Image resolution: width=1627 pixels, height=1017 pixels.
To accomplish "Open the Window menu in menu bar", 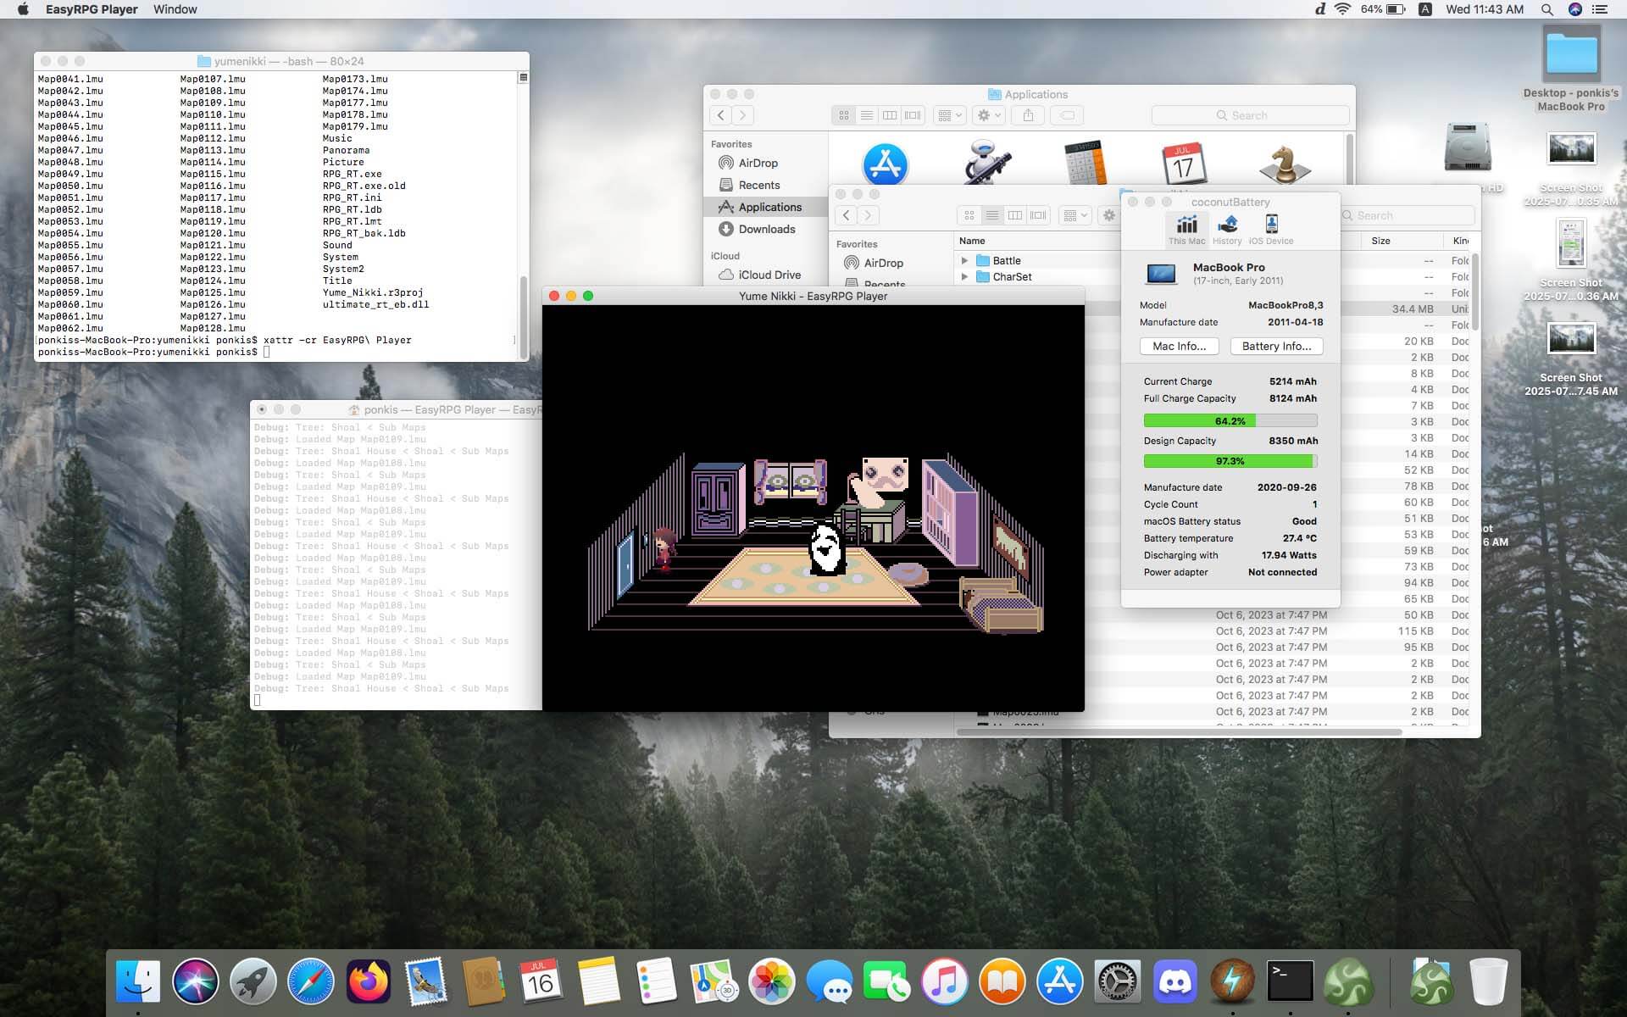I will click(x=175, y=9).
